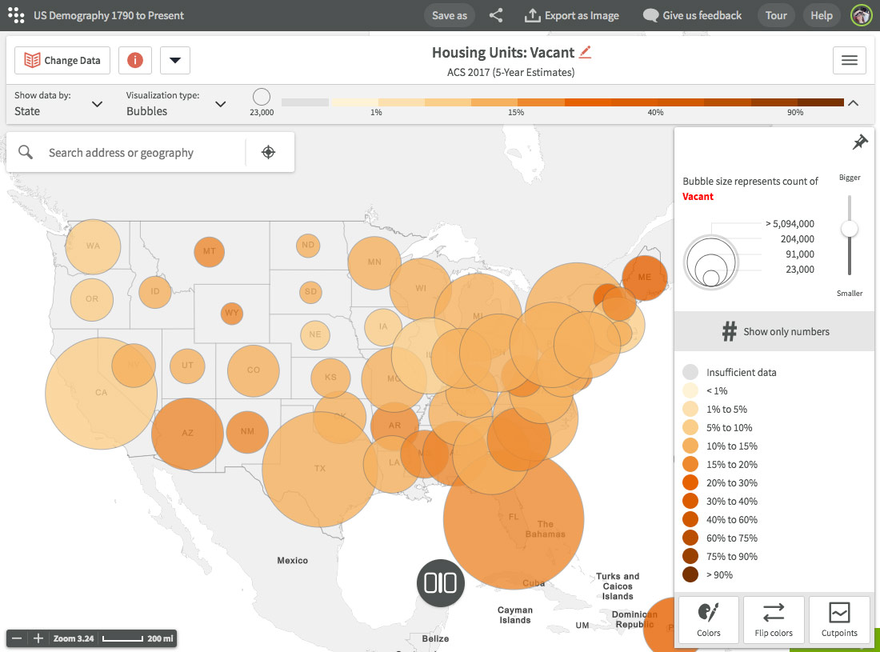
Task: Click the Oregon bubble
Action: click(92, 300)
